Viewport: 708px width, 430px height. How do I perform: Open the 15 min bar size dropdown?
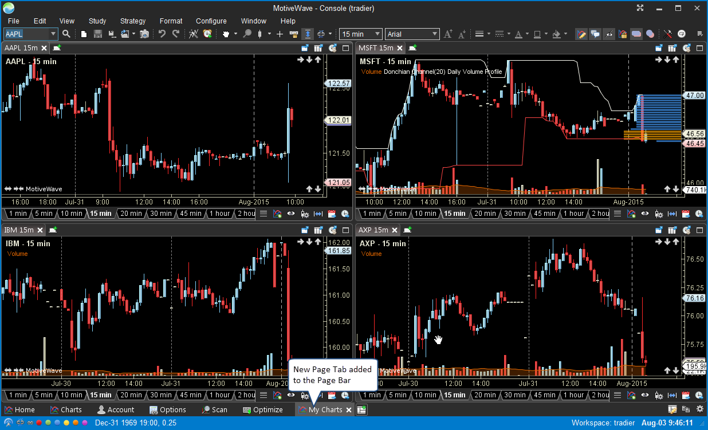point(360,34)
